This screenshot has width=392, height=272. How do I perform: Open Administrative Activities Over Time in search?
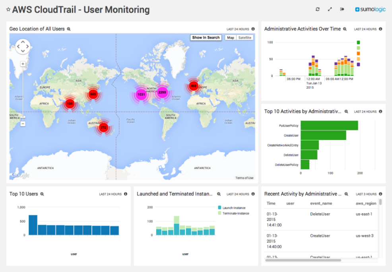click(345, 29)
